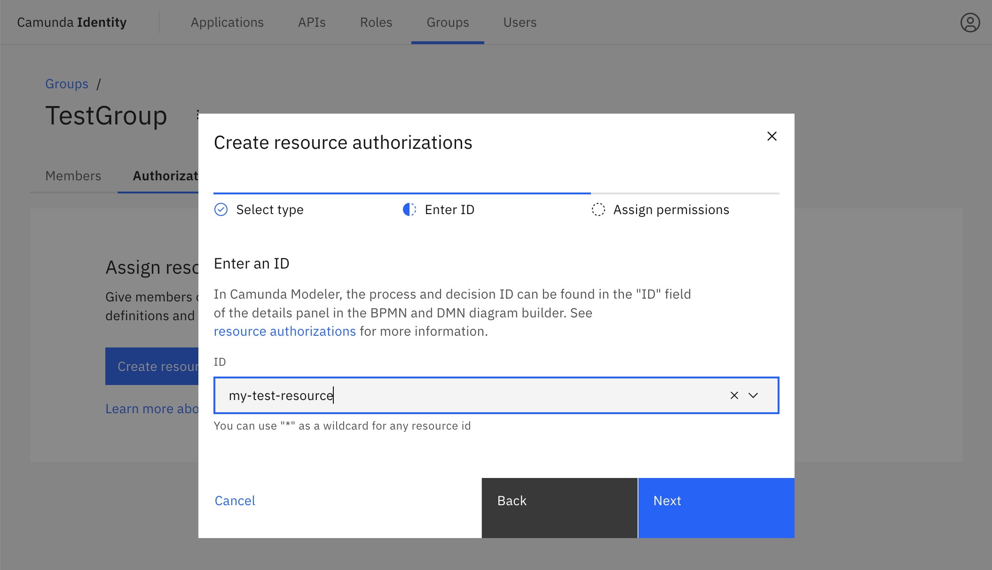Click the Camunda Identity logo
The height and width of the screenshot is (570, 992).
[x=71, y=22]
